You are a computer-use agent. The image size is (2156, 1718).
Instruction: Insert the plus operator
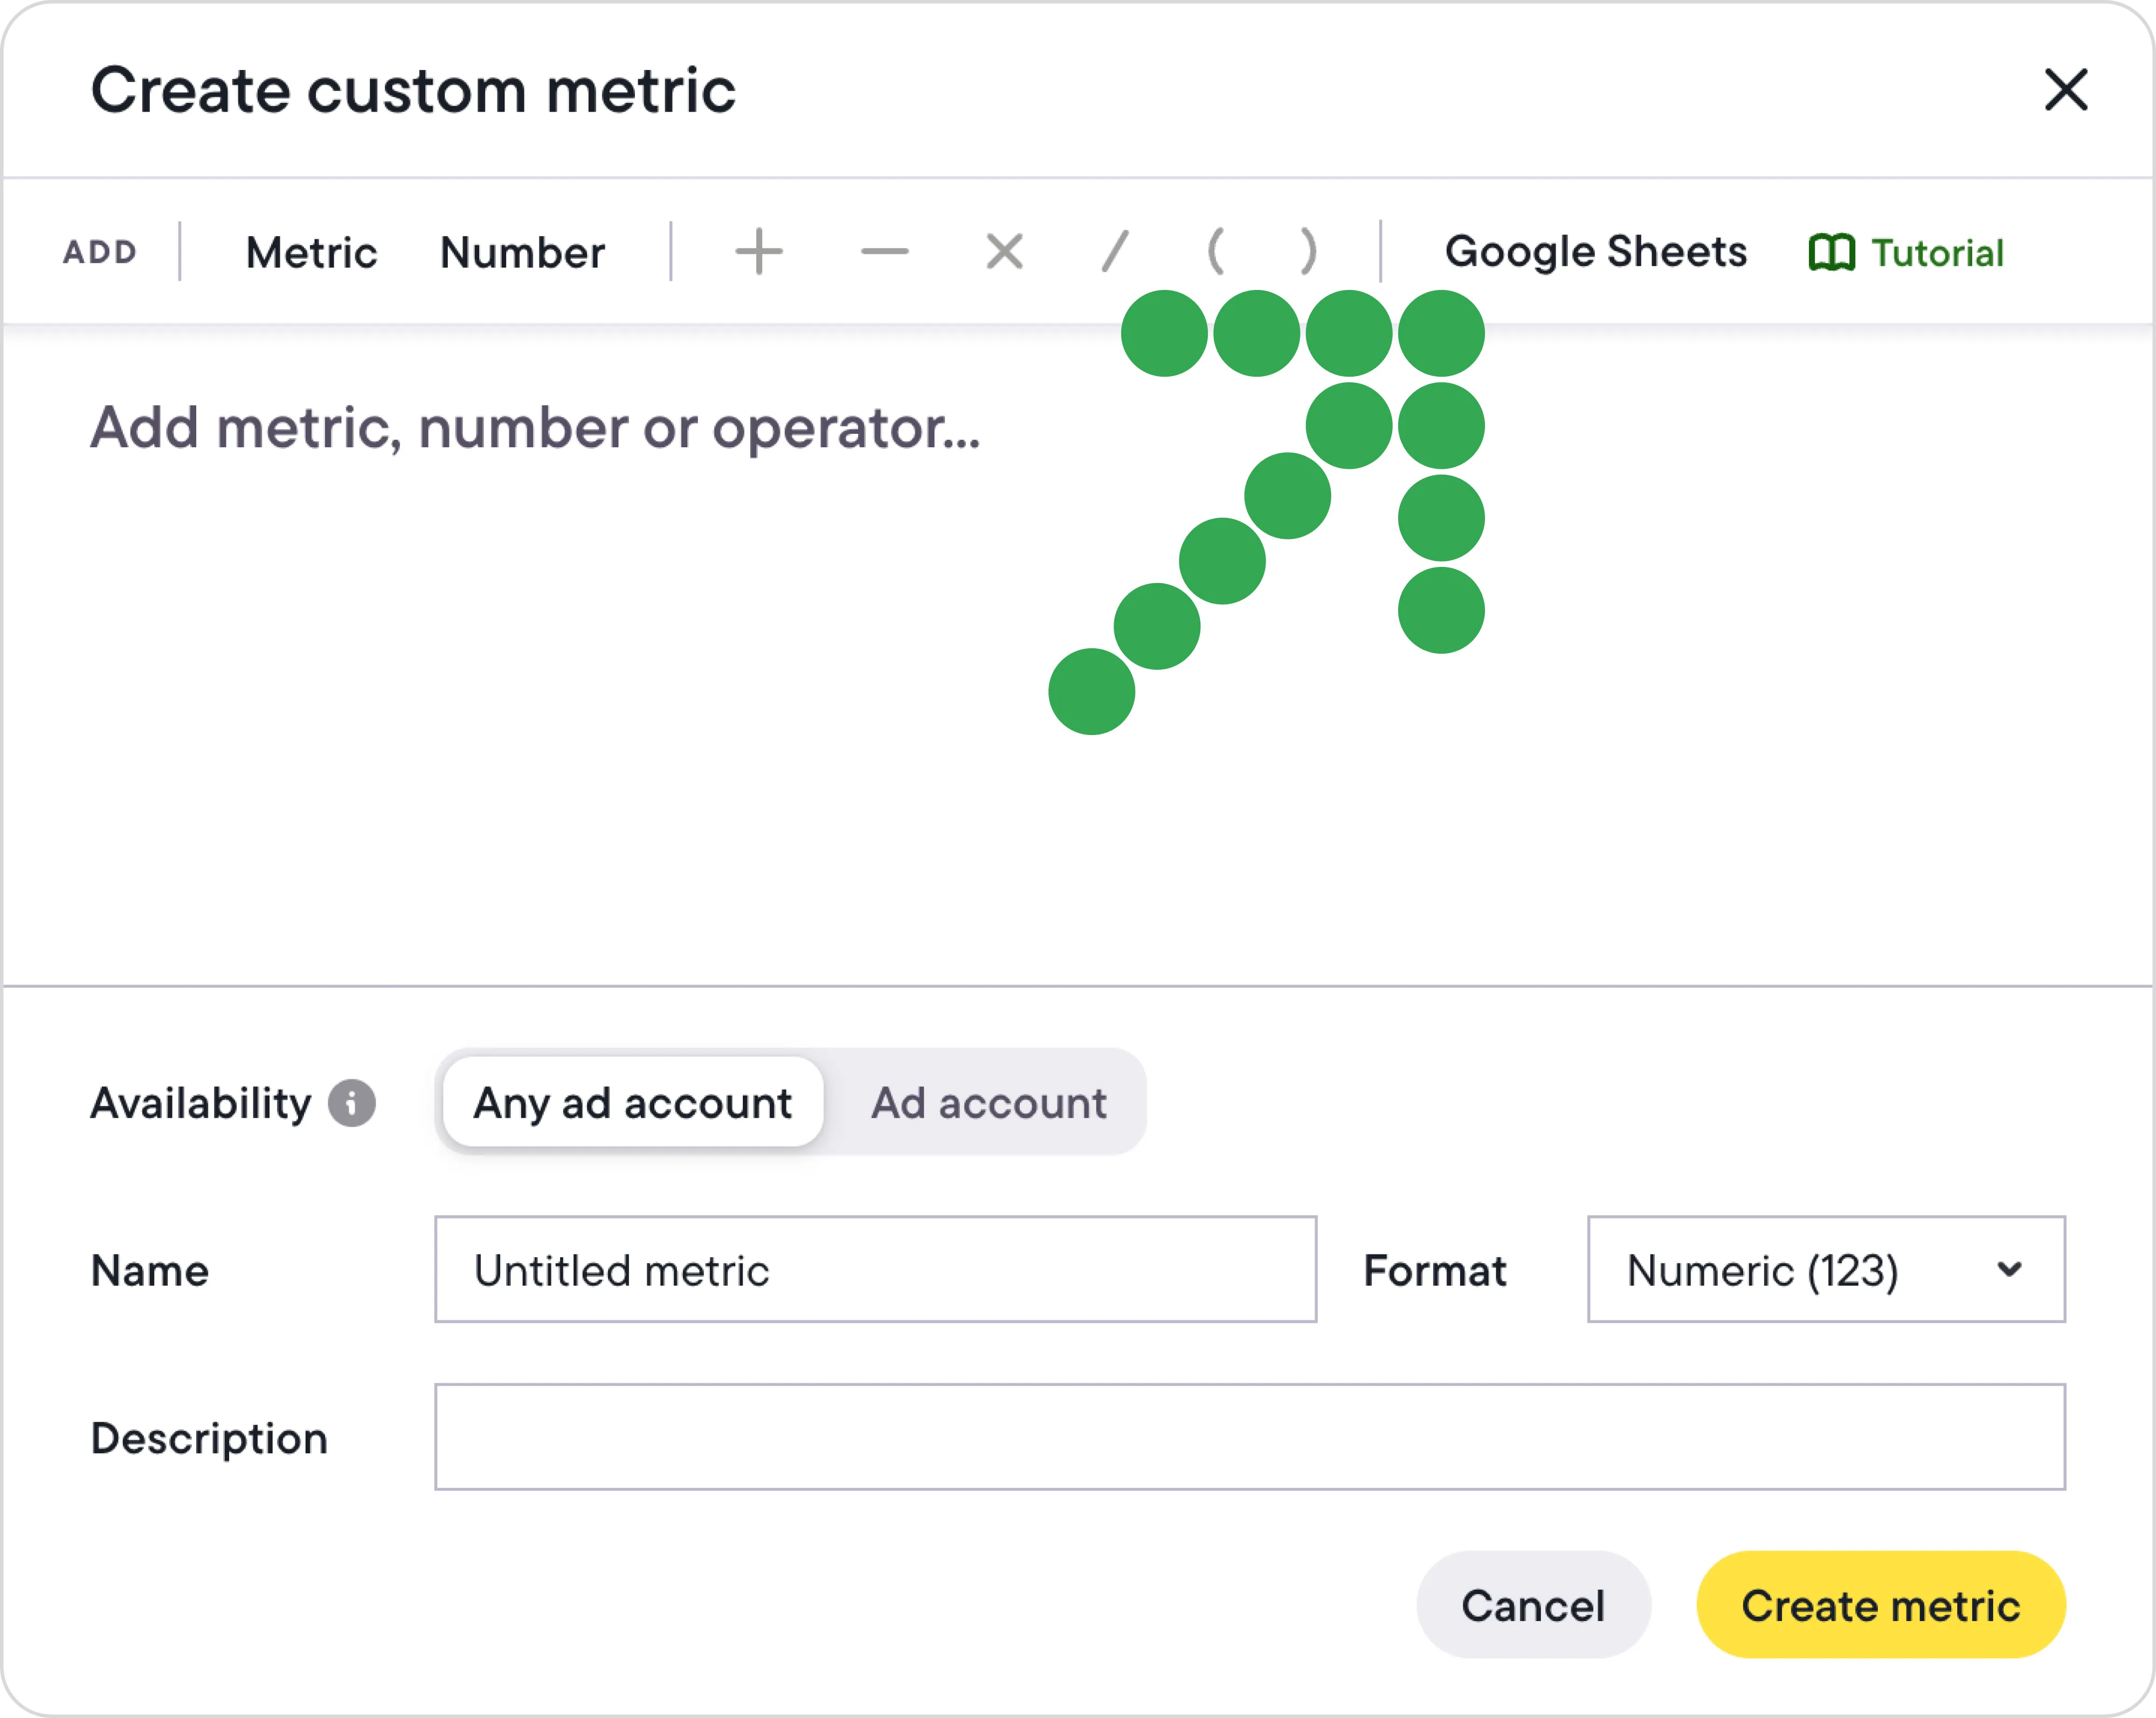click(759, 252)
